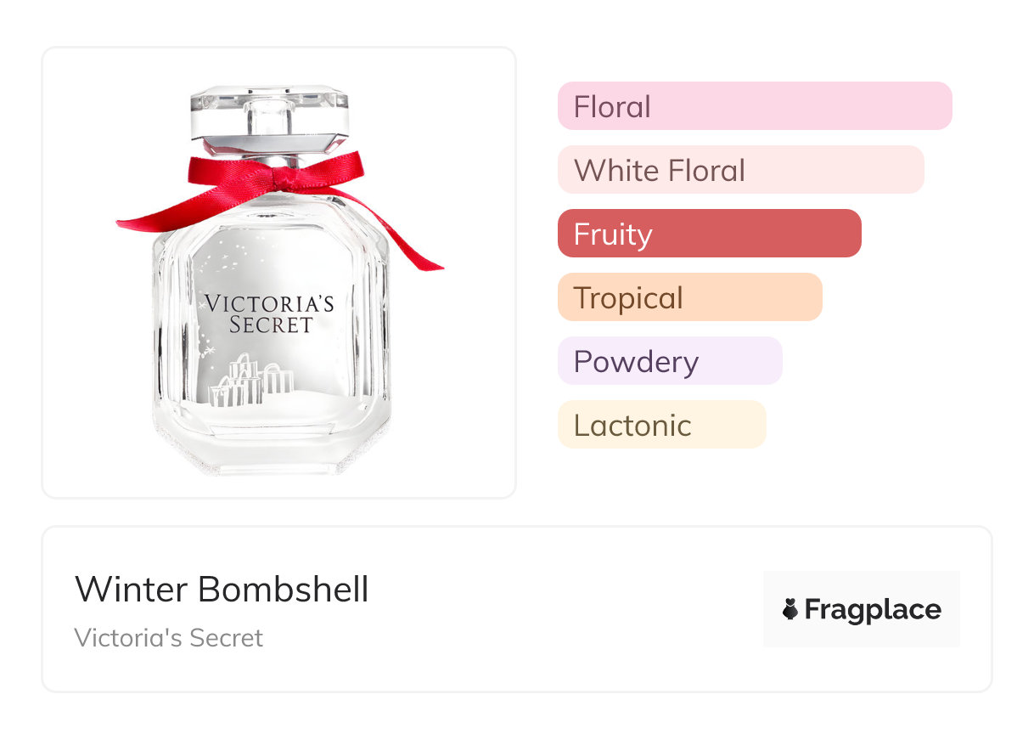Viewport: 1034px width, 734px height.
Task: Click the Victoria's Secret logo on the bottle
Action: (270, 313)
